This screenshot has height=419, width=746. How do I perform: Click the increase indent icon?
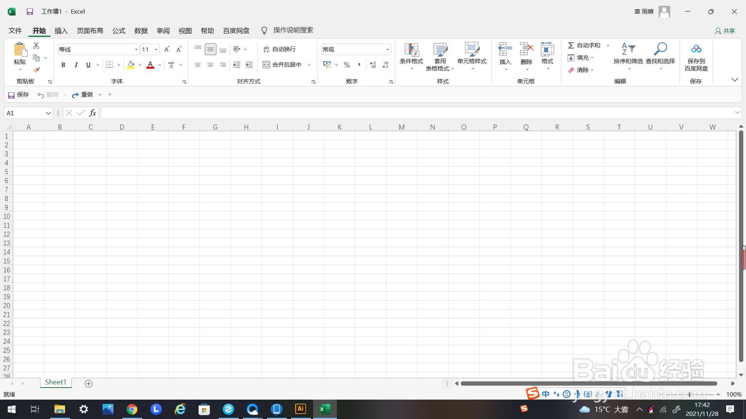(x=249, y=65)
